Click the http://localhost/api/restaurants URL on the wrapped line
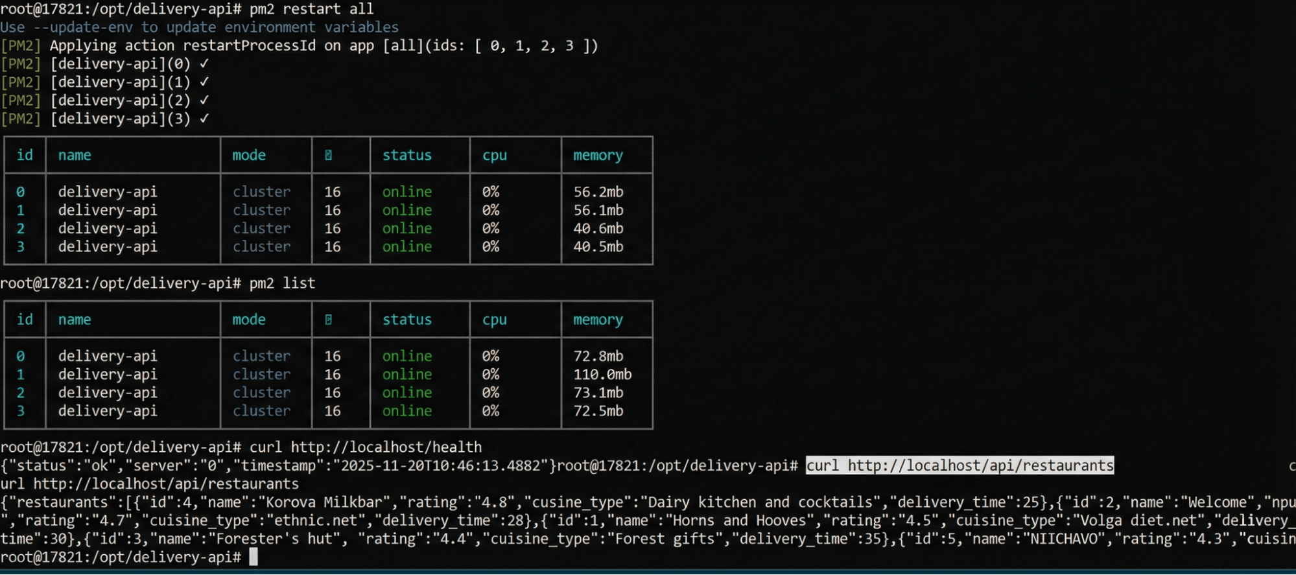The width and height of the screenshot is (1296, 575). [x=166, y=484]
